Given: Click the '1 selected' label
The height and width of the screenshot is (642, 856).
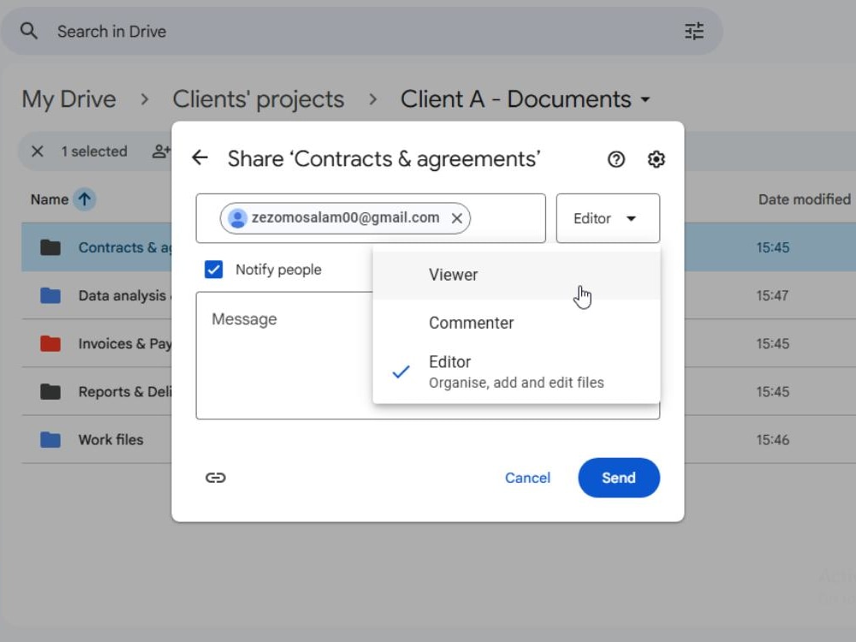Looking at the screenshot, I should pos(94,152).
